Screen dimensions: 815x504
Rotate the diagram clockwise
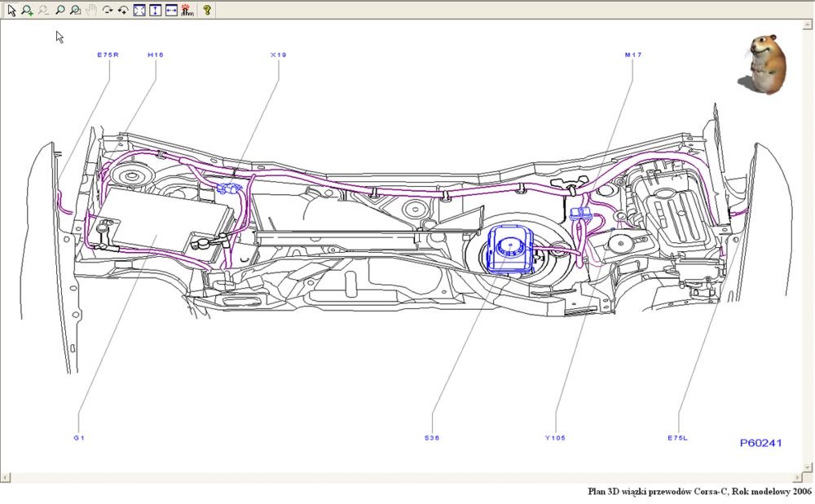(x=108, y=11)
